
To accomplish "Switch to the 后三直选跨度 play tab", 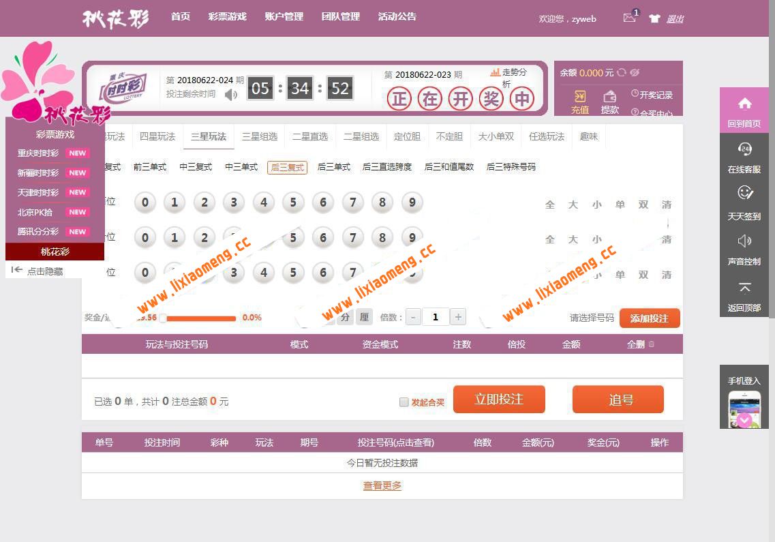I will (386, 166).
